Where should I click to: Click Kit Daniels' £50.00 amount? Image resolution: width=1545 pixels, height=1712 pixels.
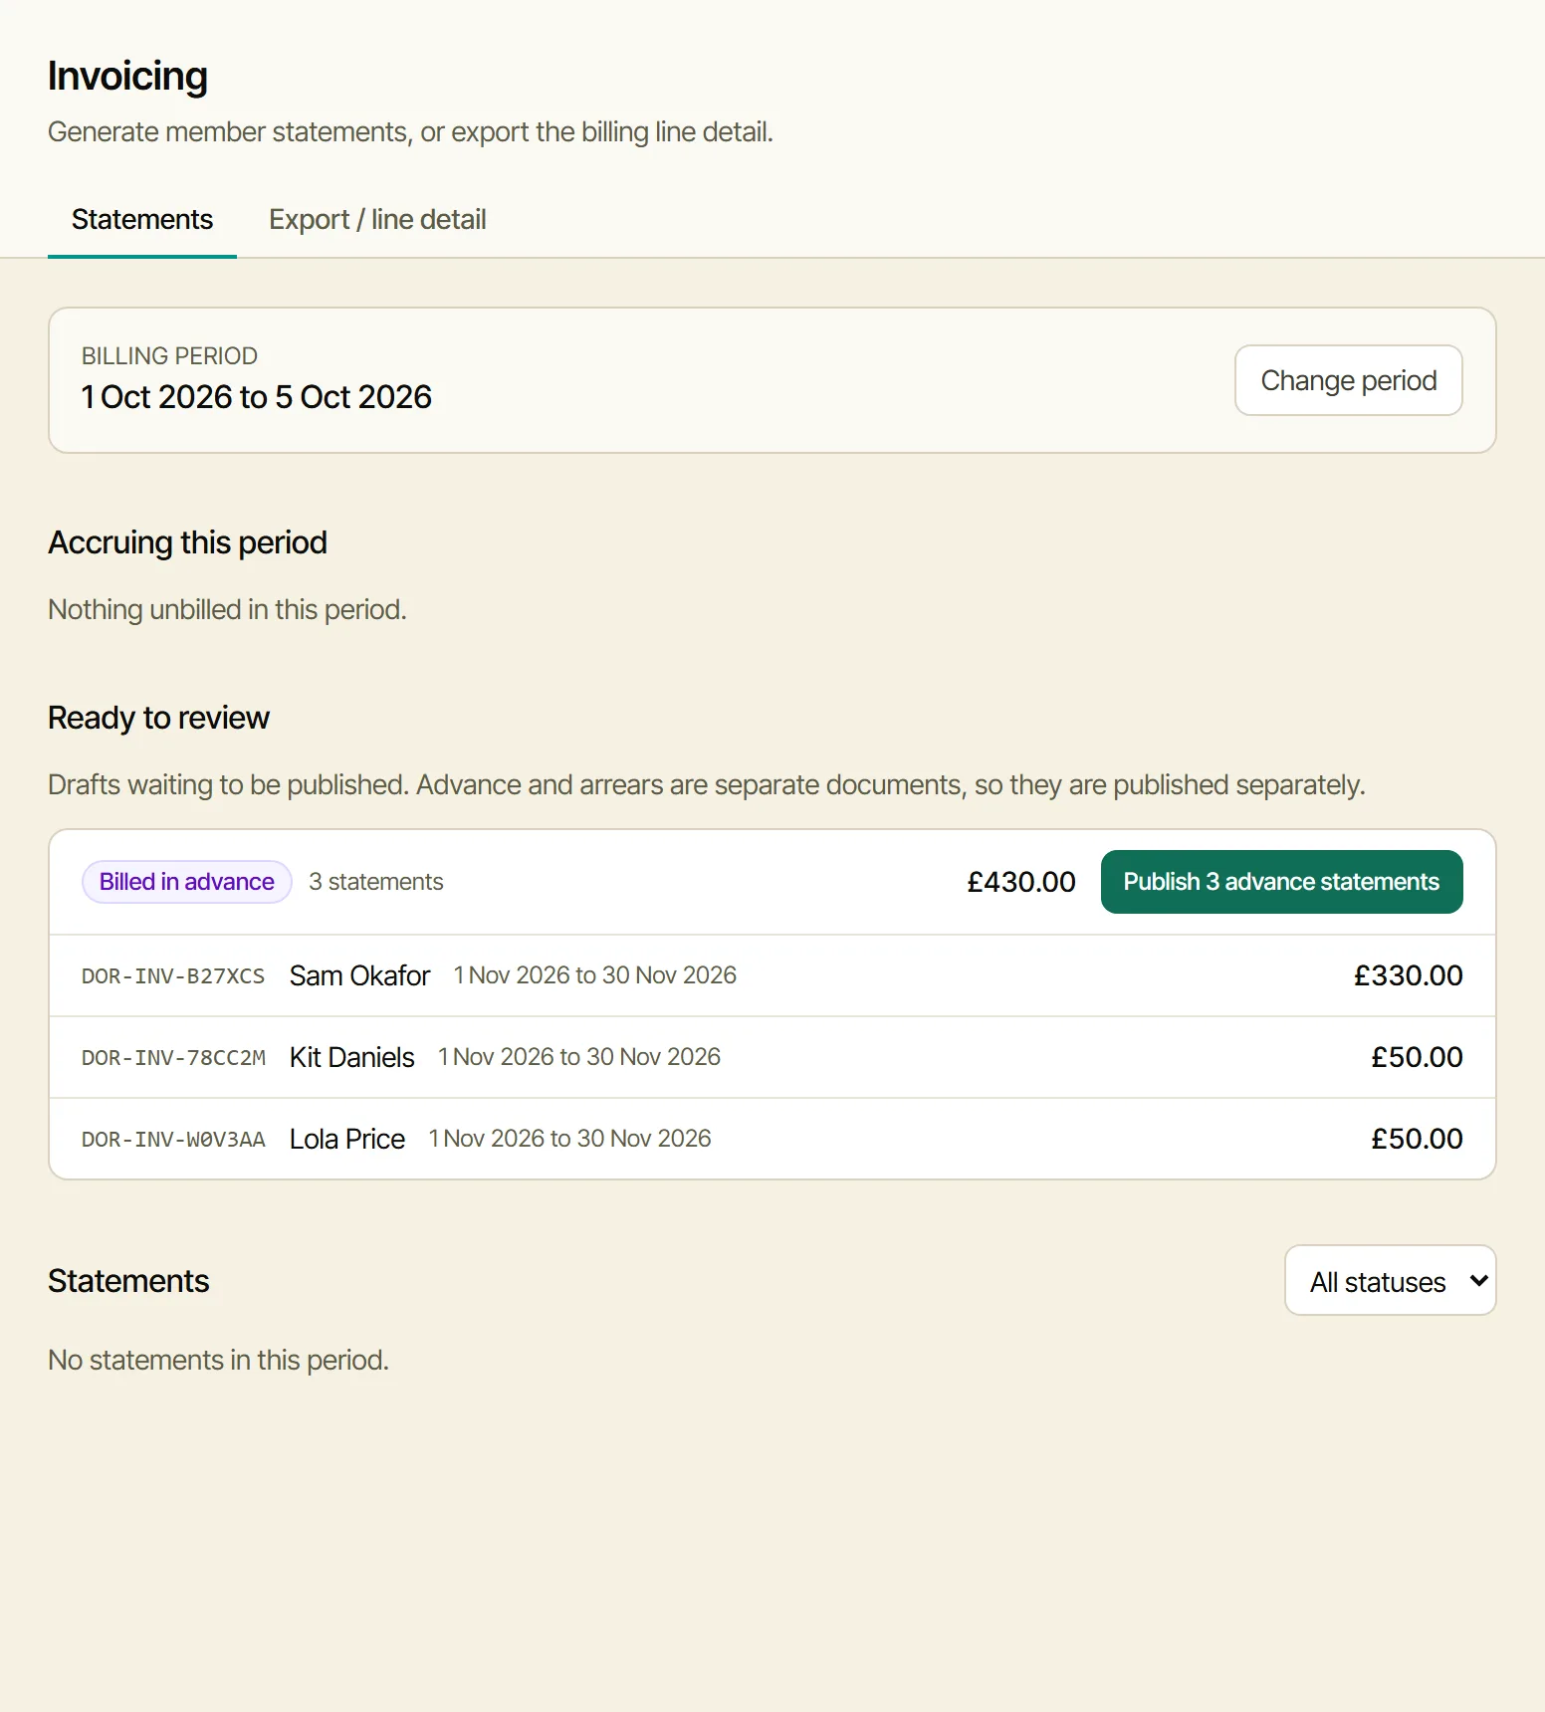pyautogui.click(x=1417, y=1057)
